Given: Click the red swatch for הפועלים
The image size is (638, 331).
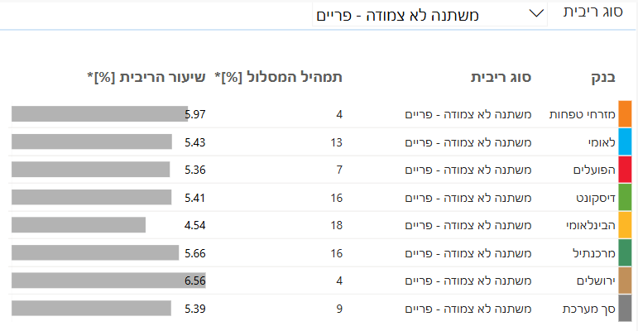Looking at the screenshot, I should (625, 170).
